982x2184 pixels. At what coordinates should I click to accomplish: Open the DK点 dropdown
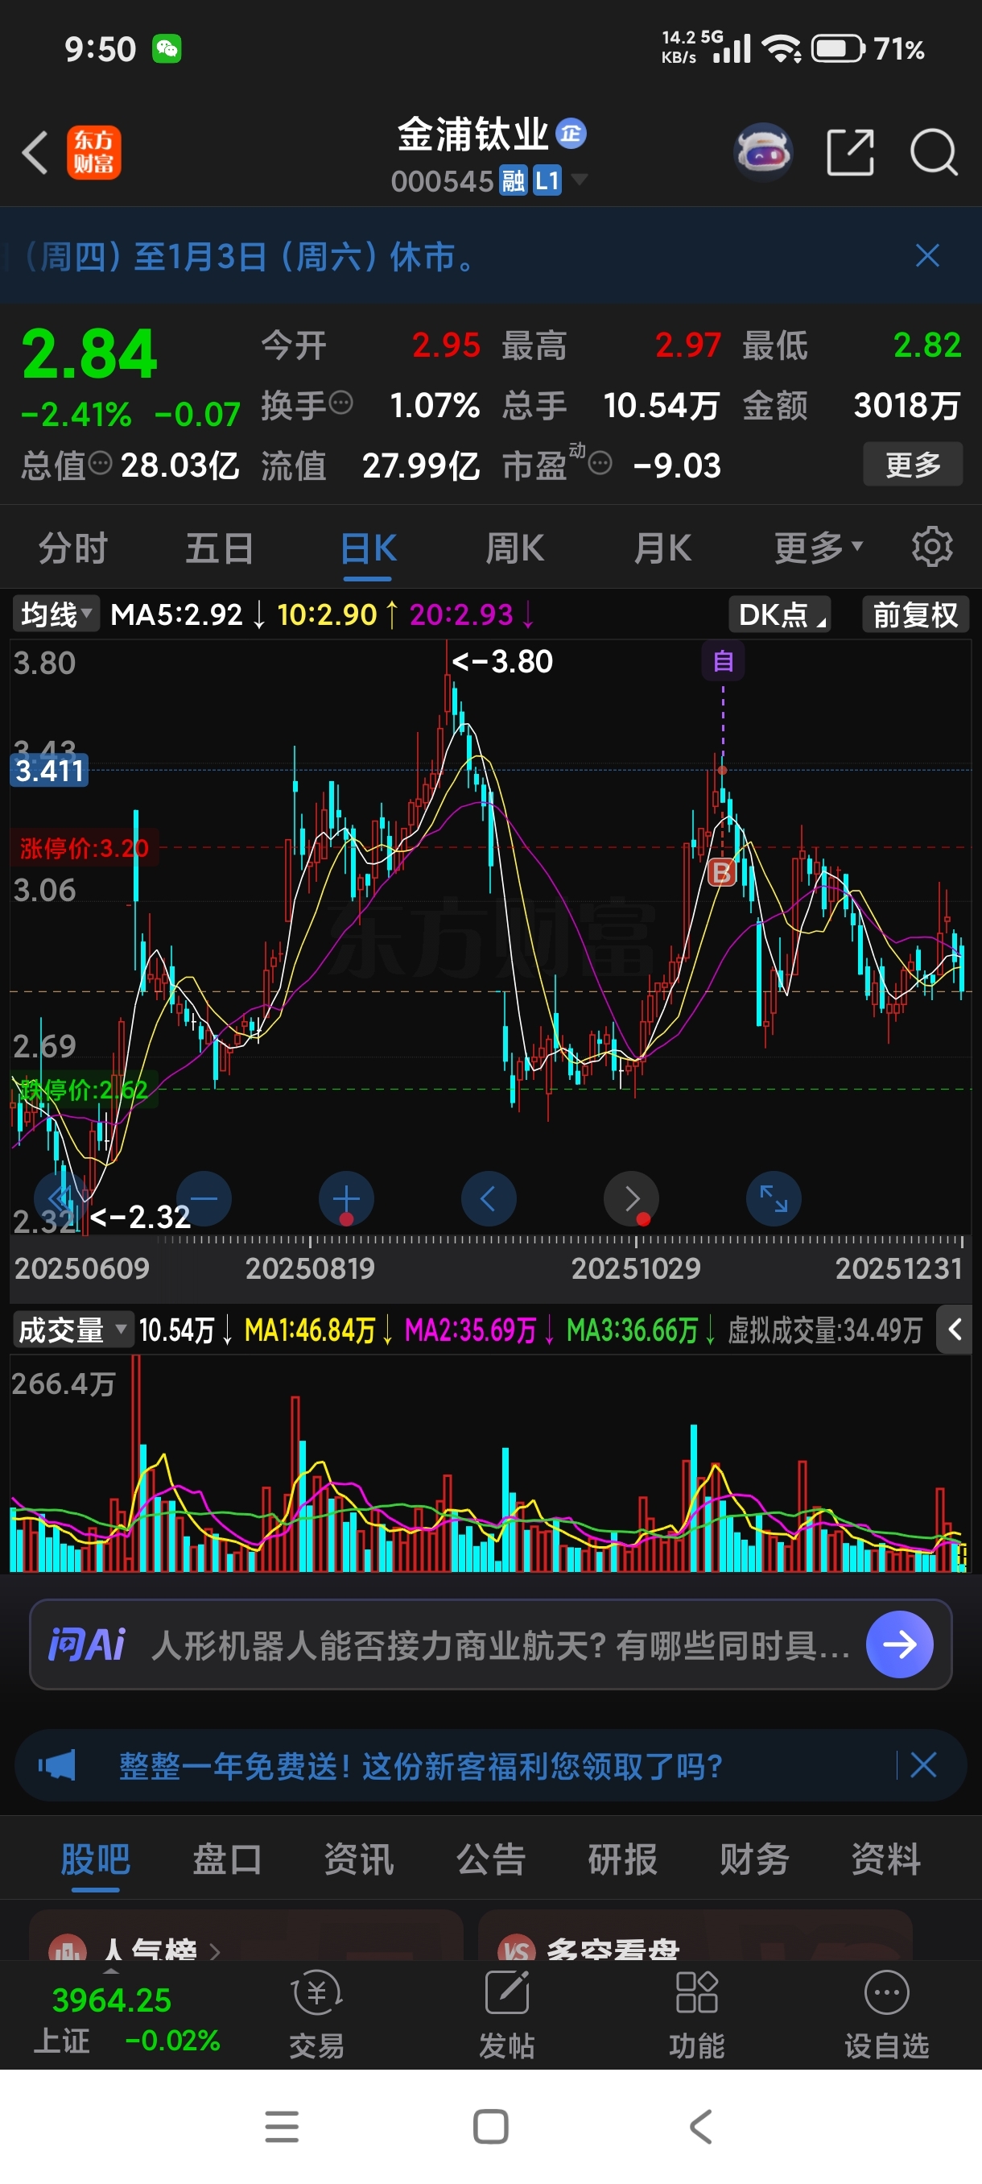(780, 614)
